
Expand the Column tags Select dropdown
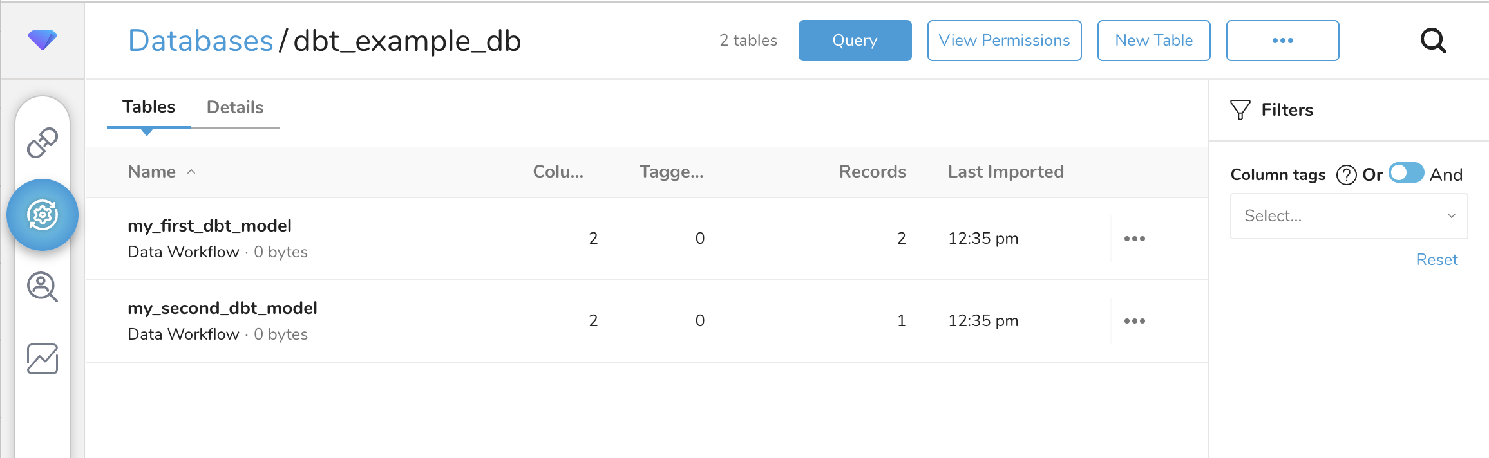tap(1349, 216)
